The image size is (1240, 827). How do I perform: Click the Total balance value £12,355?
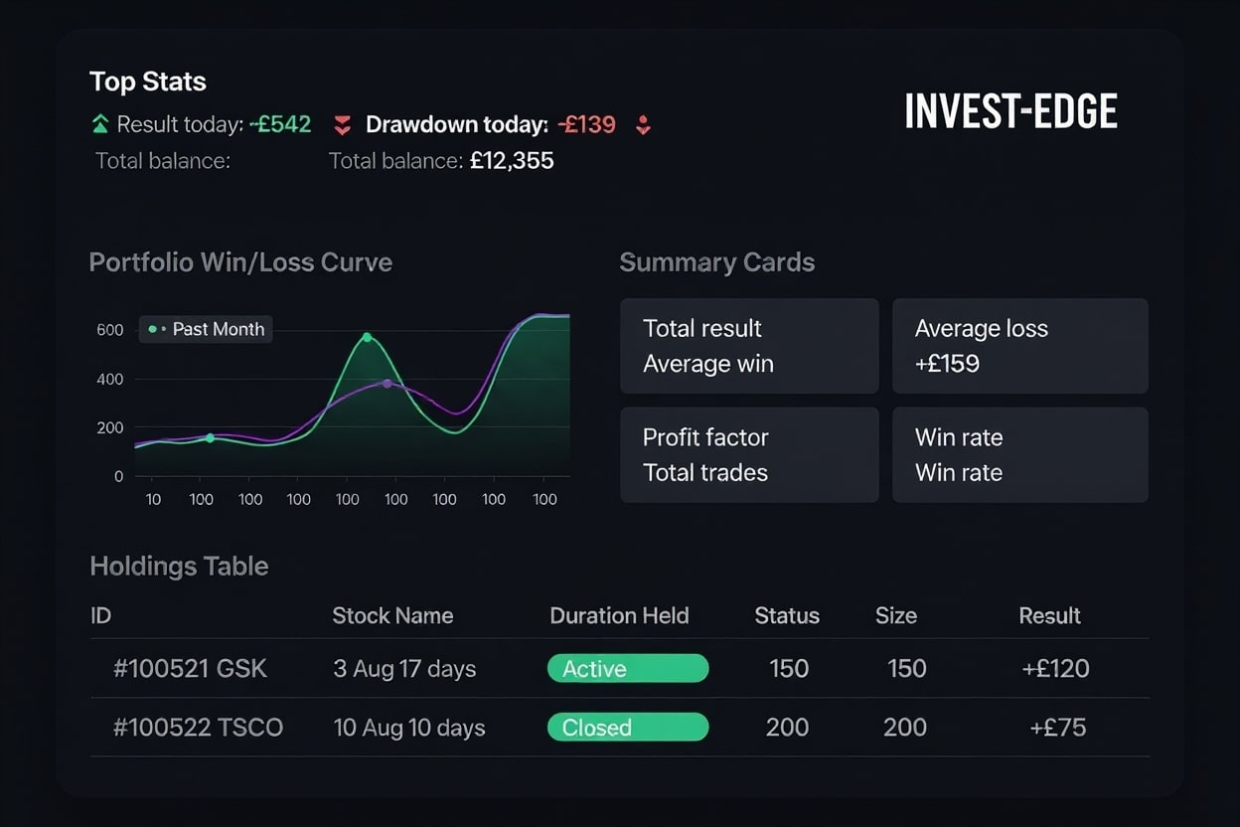click(x=513, y=160)
